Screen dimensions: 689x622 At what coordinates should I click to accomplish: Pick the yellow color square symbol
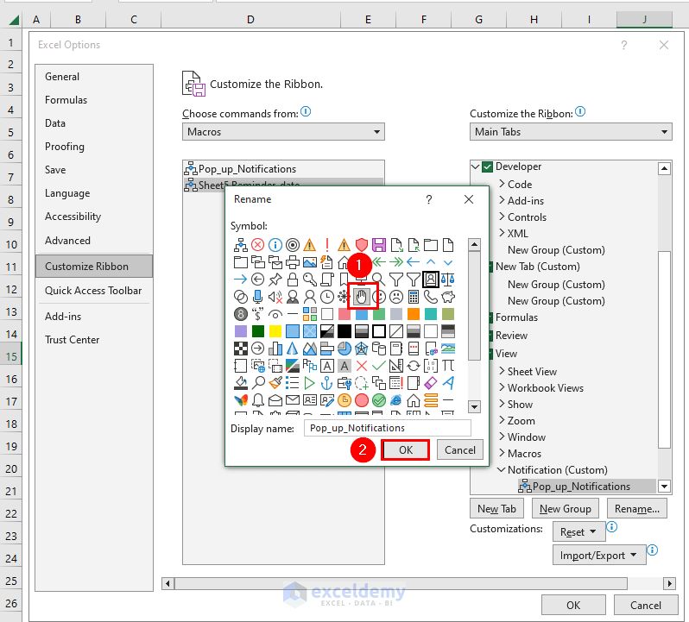pos(275,331)
